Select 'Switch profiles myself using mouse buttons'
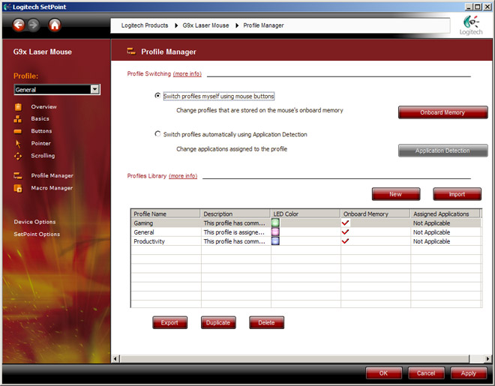Image resolution: width=495 pixels, height=386 pixels. click(157, 95)
